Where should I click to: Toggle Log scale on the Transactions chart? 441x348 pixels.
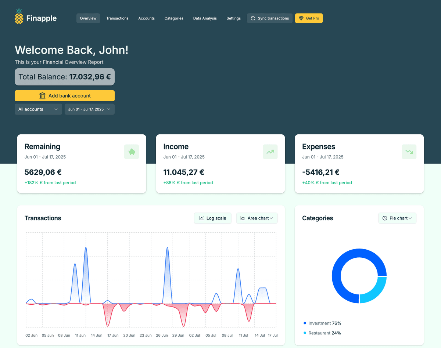(x=212, y=218)
